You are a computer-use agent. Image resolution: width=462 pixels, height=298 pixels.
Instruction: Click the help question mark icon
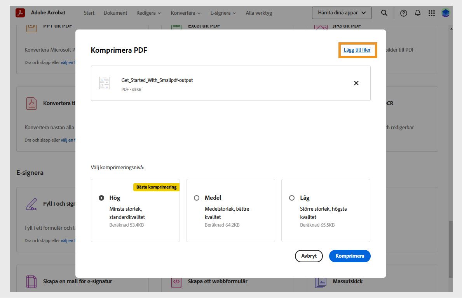pos(403,13)
